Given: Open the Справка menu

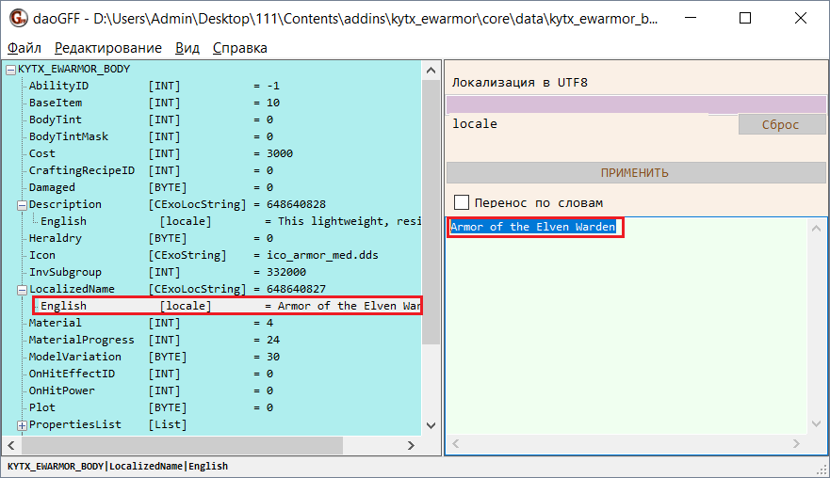Looking at the screenshot, I should (240, 48).
